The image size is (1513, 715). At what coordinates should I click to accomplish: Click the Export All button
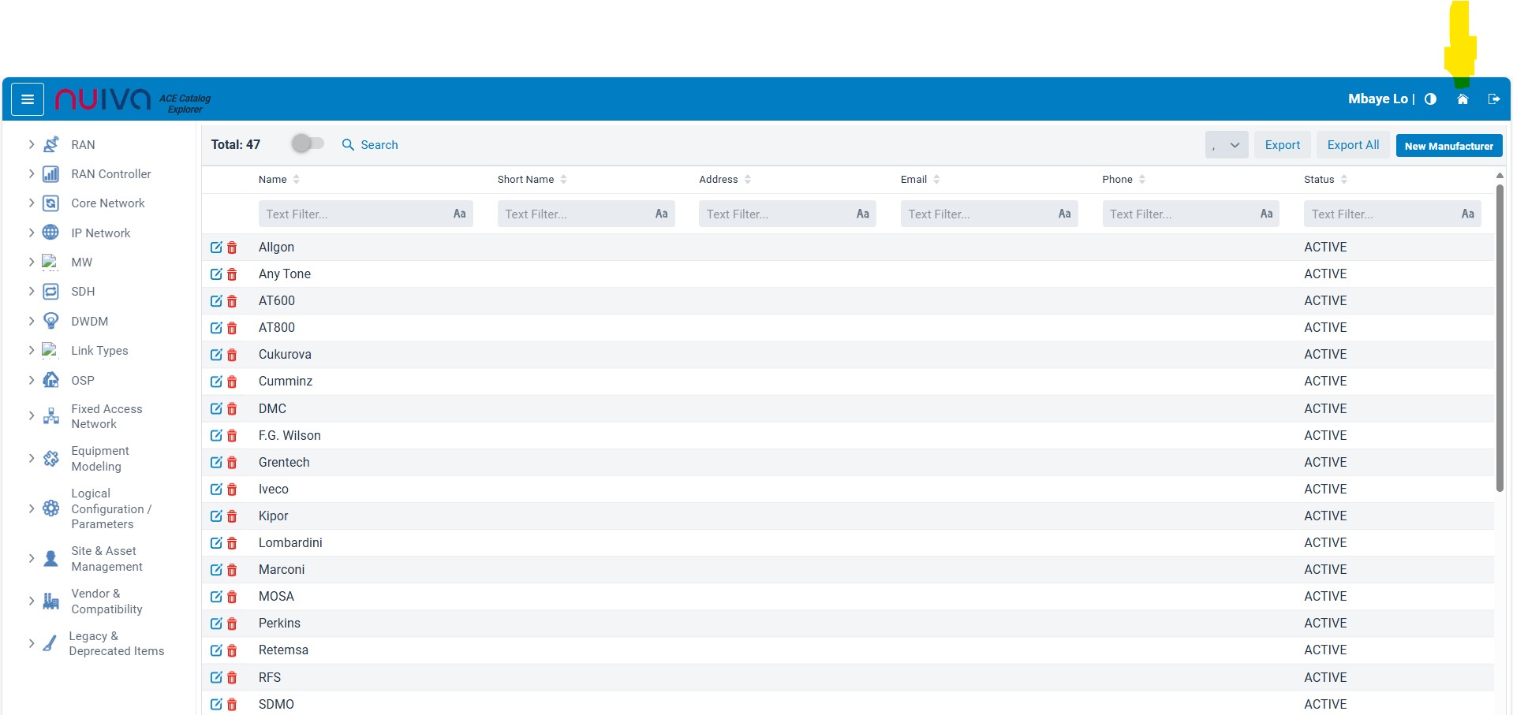1353,145
